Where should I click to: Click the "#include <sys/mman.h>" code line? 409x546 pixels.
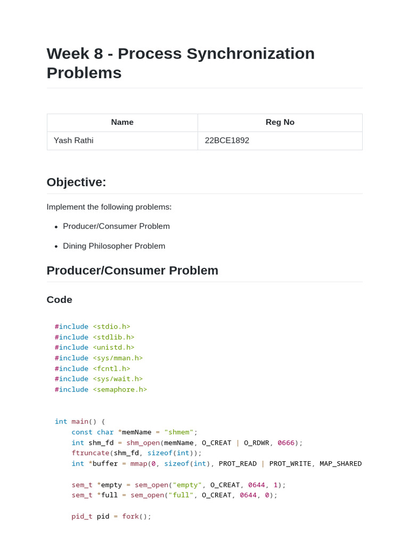pos(99,358)
